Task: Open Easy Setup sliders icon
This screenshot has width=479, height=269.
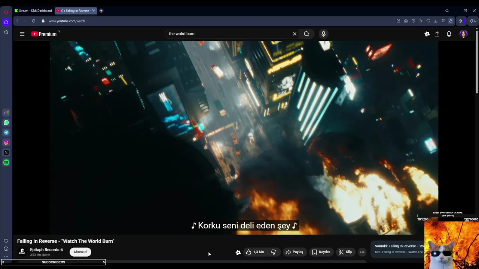Action: coord(443,21)
